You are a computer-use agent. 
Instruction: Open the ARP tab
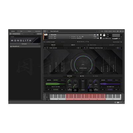pos(112,45)
